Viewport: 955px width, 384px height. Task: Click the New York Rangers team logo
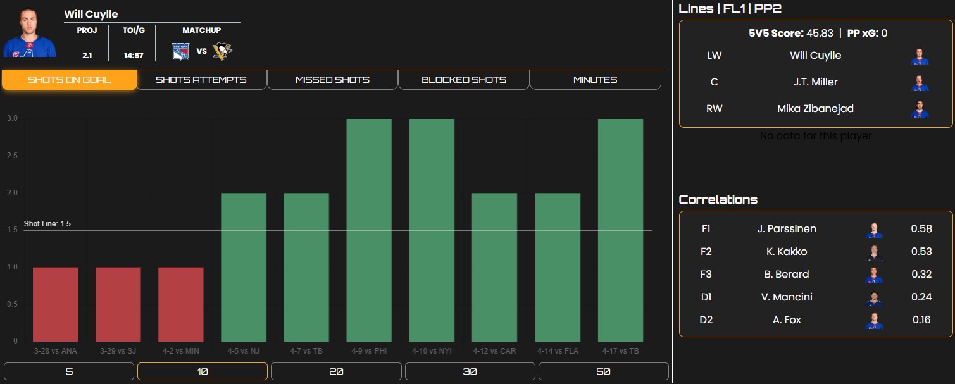pos(181,51)
